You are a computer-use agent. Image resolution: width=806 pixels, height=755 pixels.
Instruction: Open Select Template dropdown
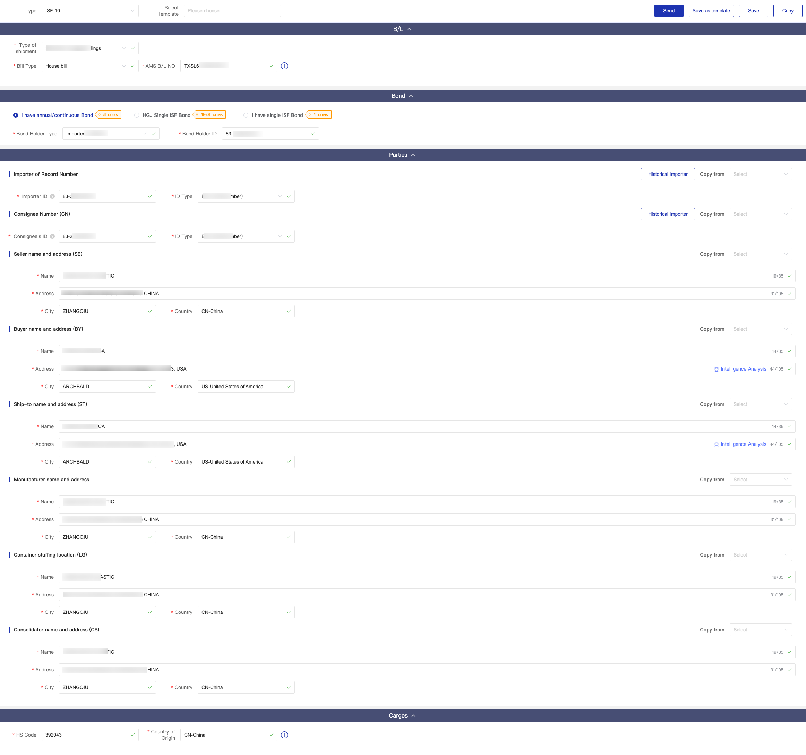[x=232, y=11]
